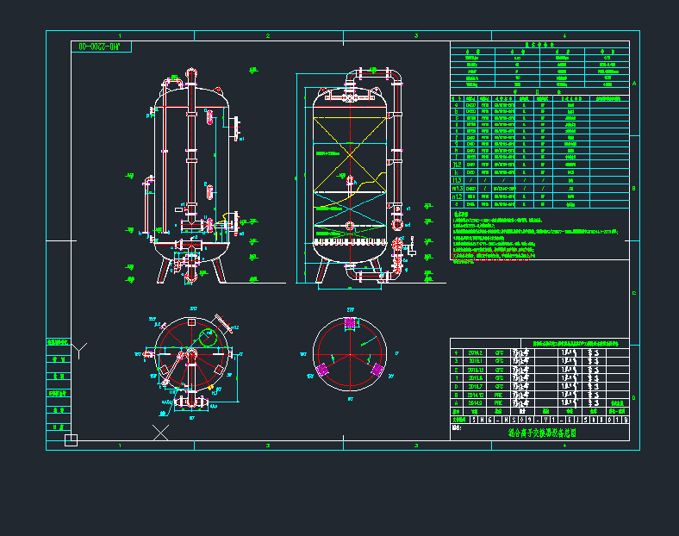This screenshot has height=536, width=679.
Task: Click zone number 2 on the top border
Action: point(268,35)
